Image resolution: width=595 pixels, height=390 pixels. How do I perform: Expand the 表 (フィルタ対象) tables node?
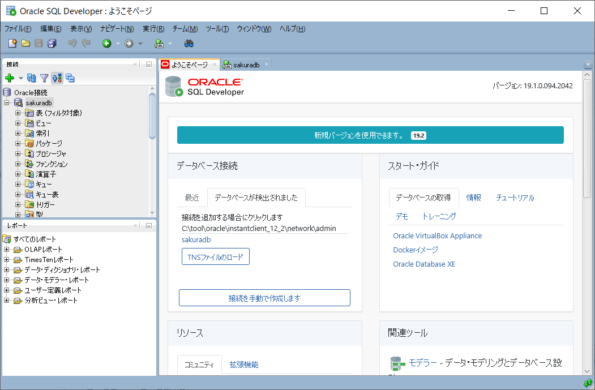click(x=18, y=113)
